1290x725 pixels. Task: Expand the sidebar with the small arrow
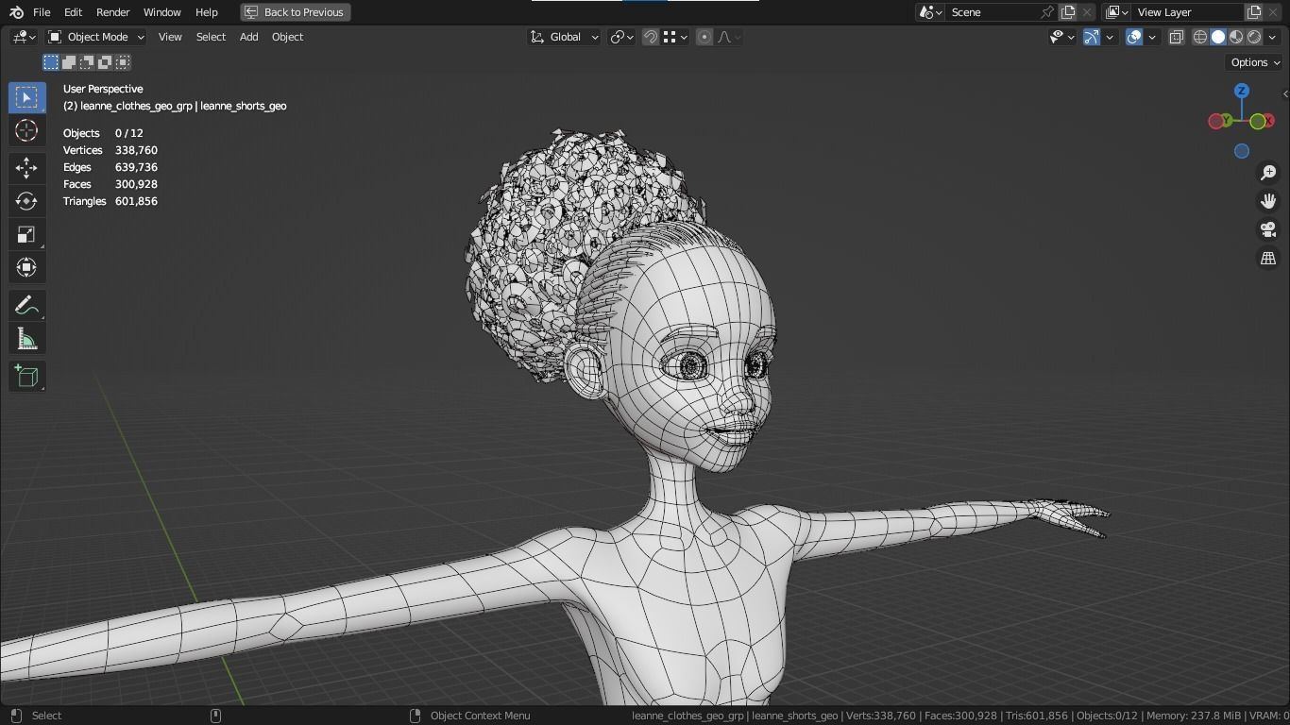pyautogui.click(x=1285, y=93)
